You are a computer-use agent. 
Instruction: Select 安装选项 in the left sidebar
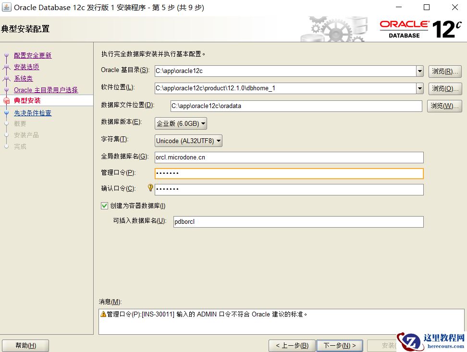click(26, 67)
